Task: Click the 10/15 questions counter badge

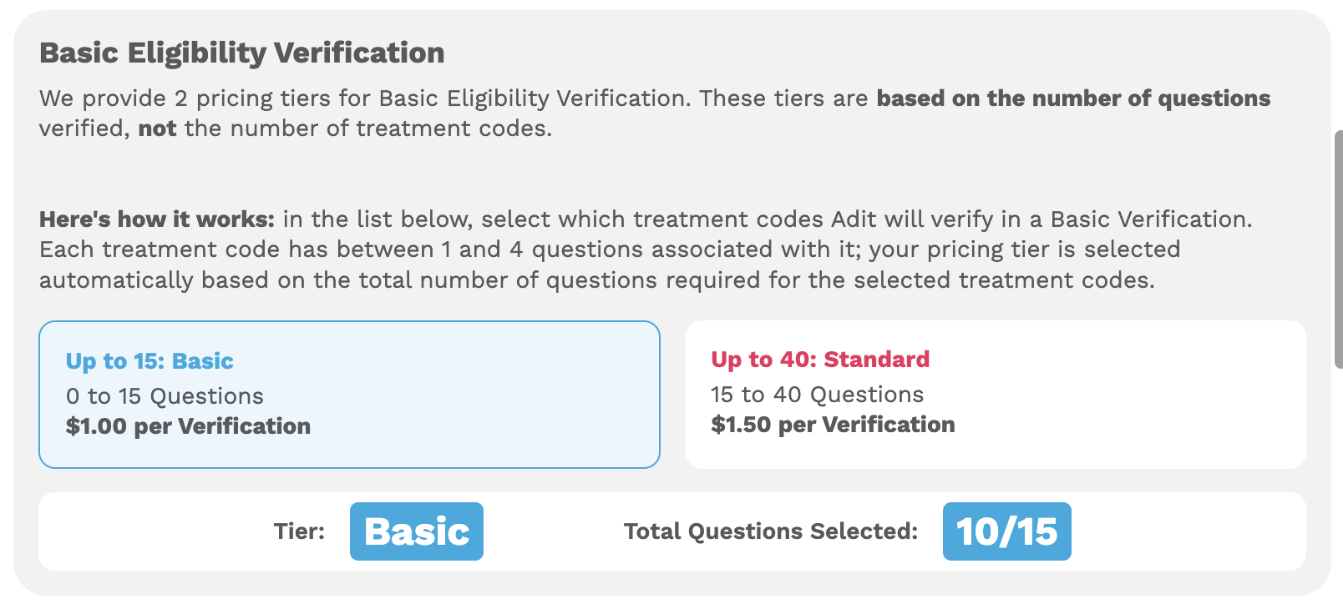Action: (1006, 531)
